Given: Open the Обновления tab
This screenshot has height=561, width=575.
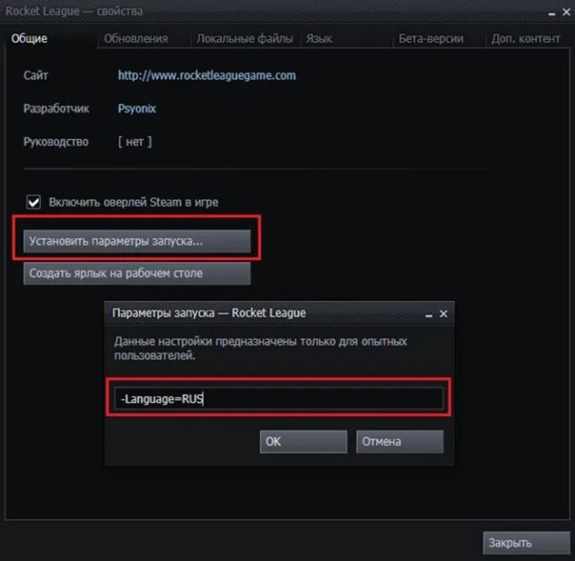Looking at the screenshot, I should (136, 38).
